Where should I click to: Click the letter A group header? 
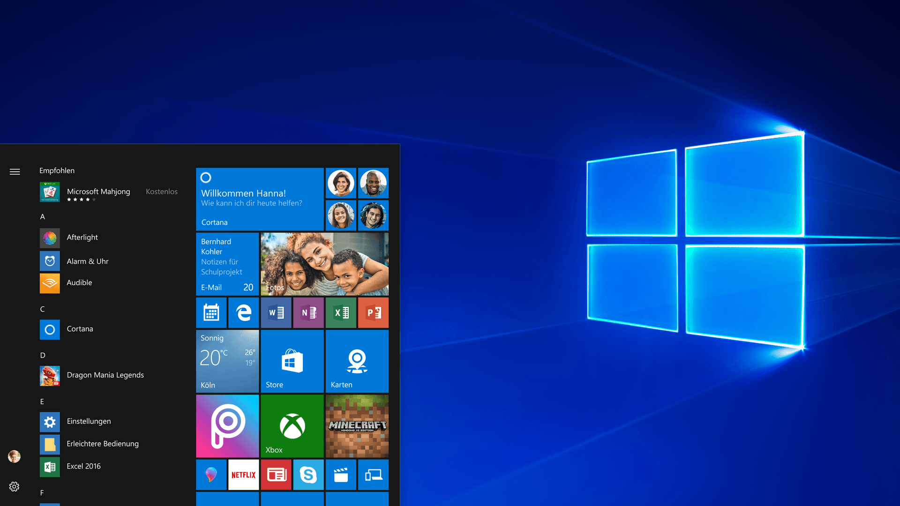(x=43, y=216)
